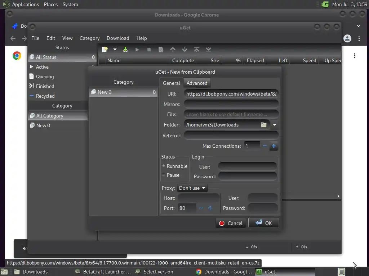Click the Login Password input field
369x276 pixels.
pos(247,176)
